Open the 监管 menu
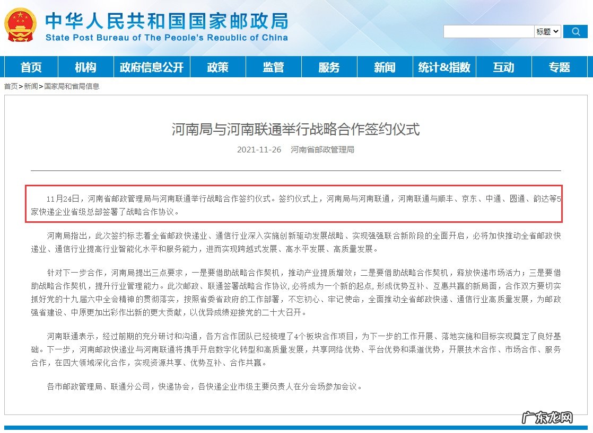The width and height of the screenshot is (593, 433). point(274,67)
